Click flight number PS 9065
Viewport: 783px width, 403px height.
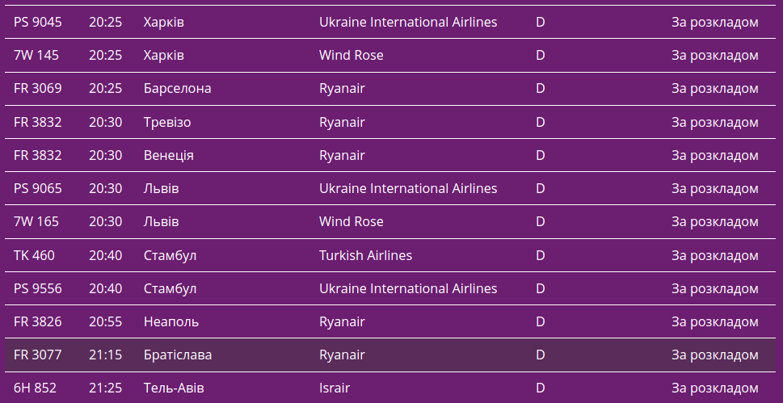(x=38, y=188)
